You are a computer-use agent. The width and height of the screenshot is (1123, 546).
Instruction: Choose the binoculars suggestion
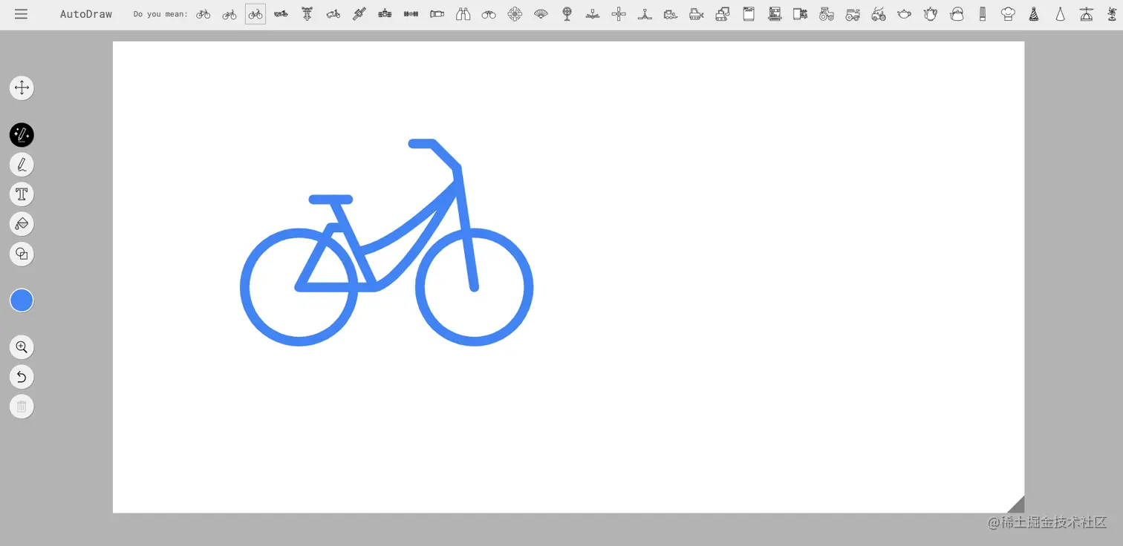[463, 13]
